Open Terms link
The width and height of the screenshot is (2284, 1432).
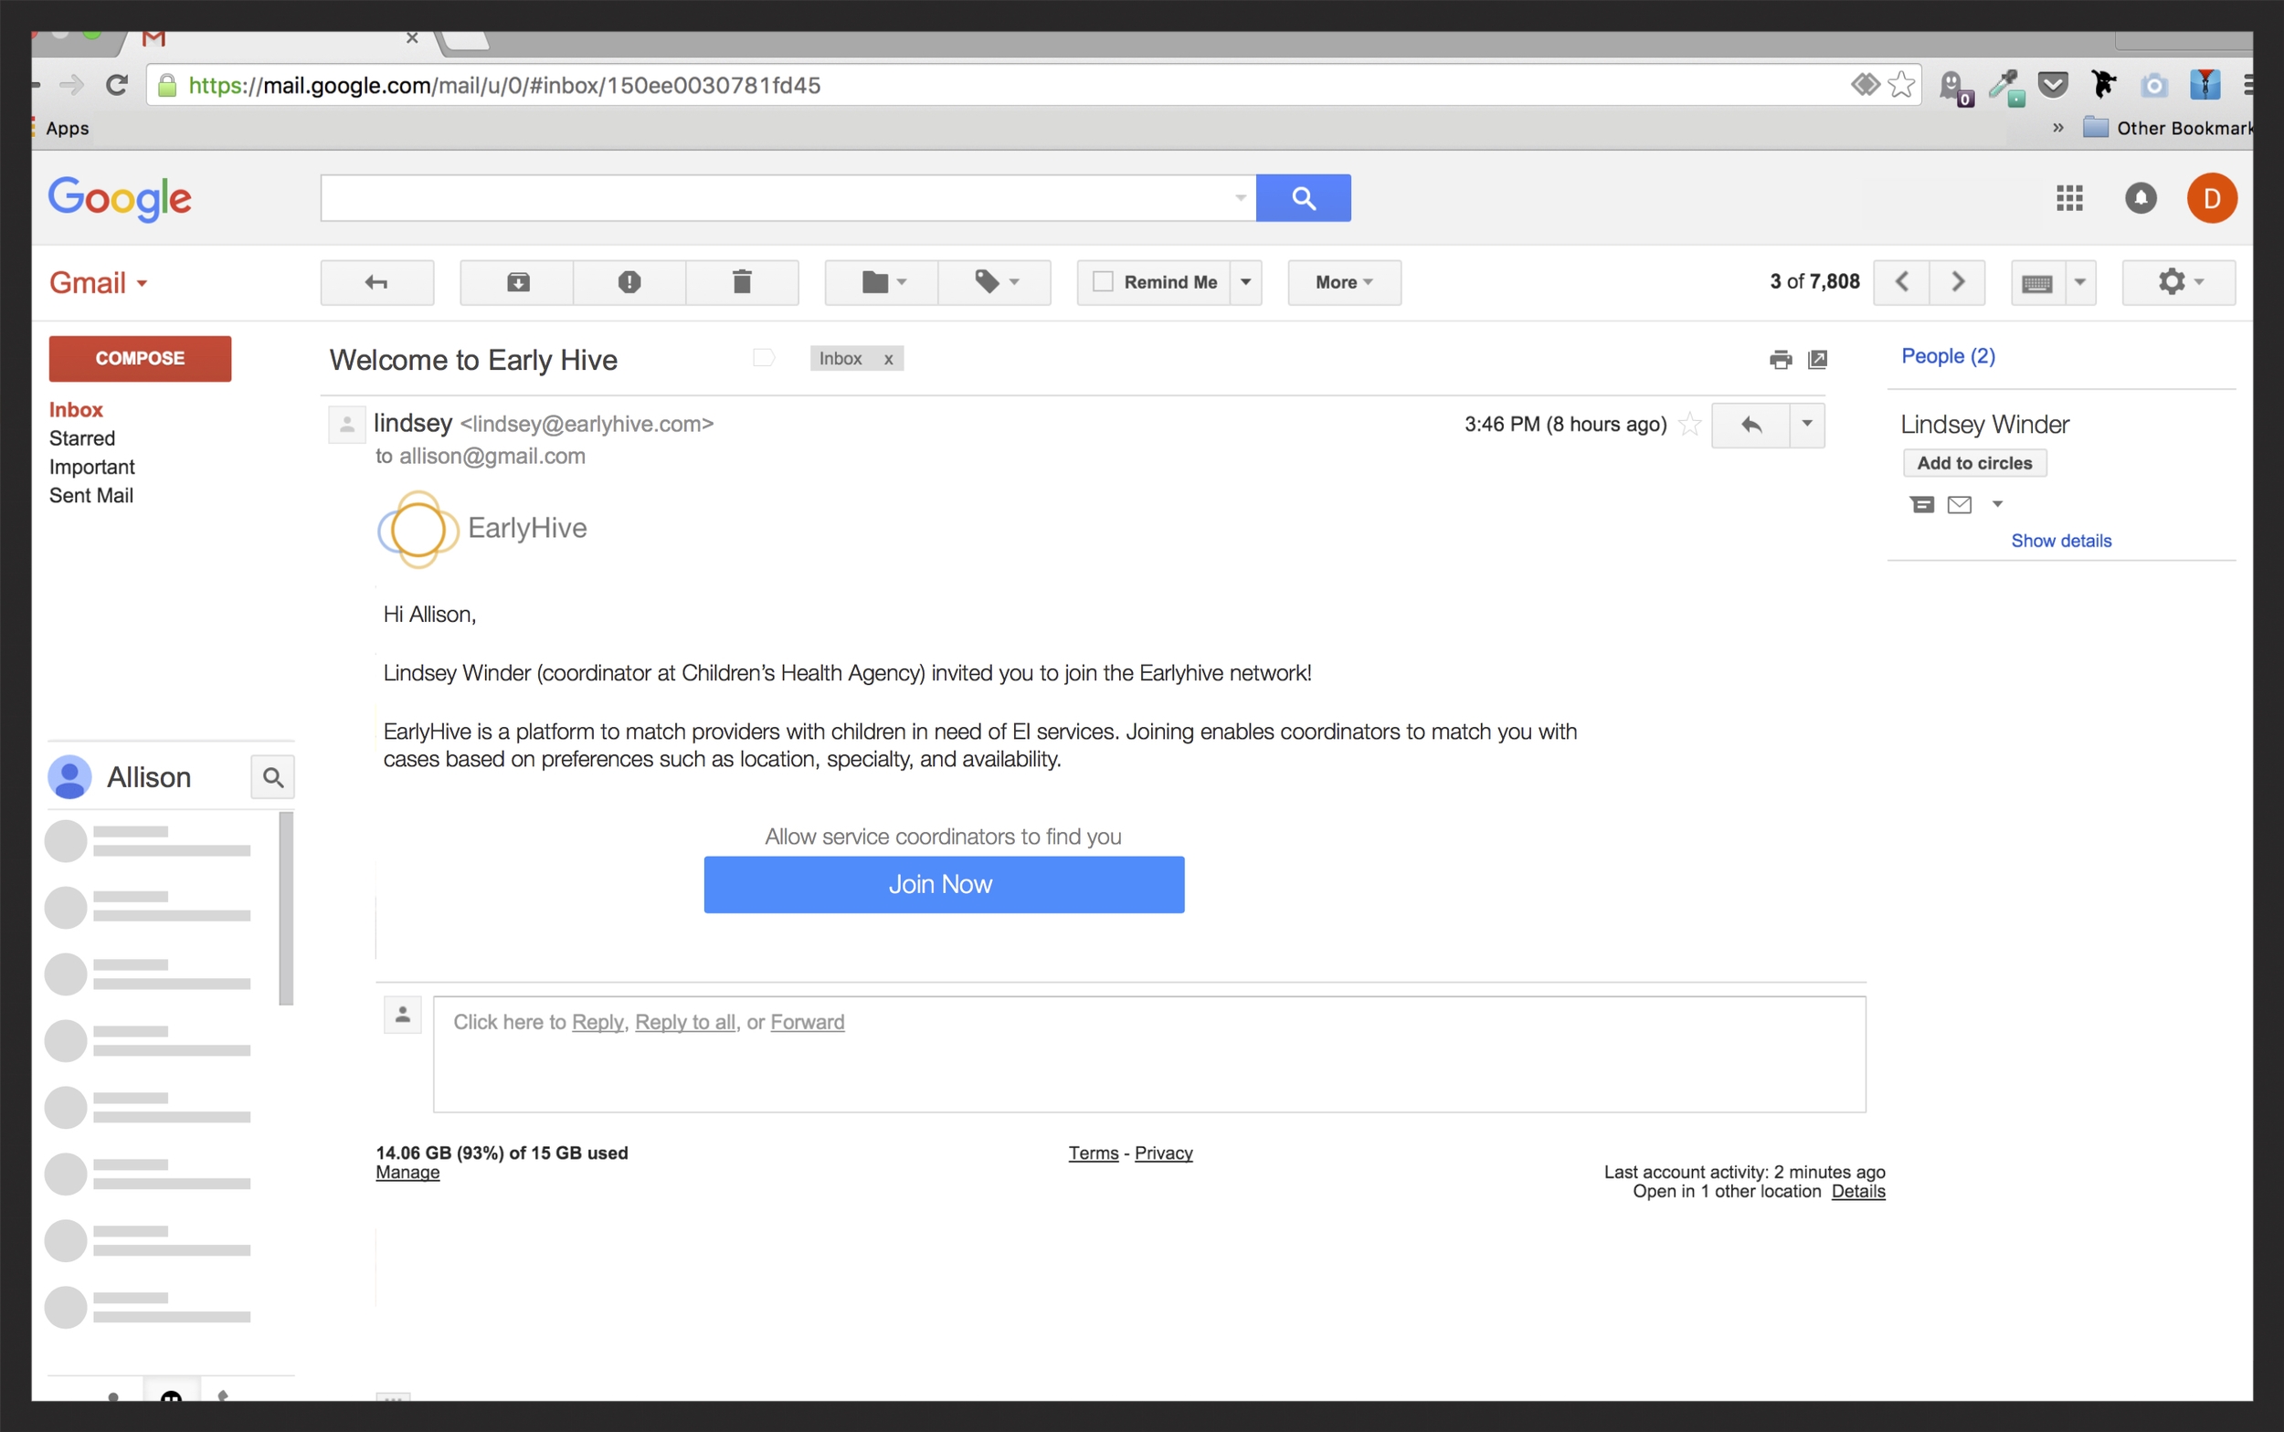pos(1094,1153)
